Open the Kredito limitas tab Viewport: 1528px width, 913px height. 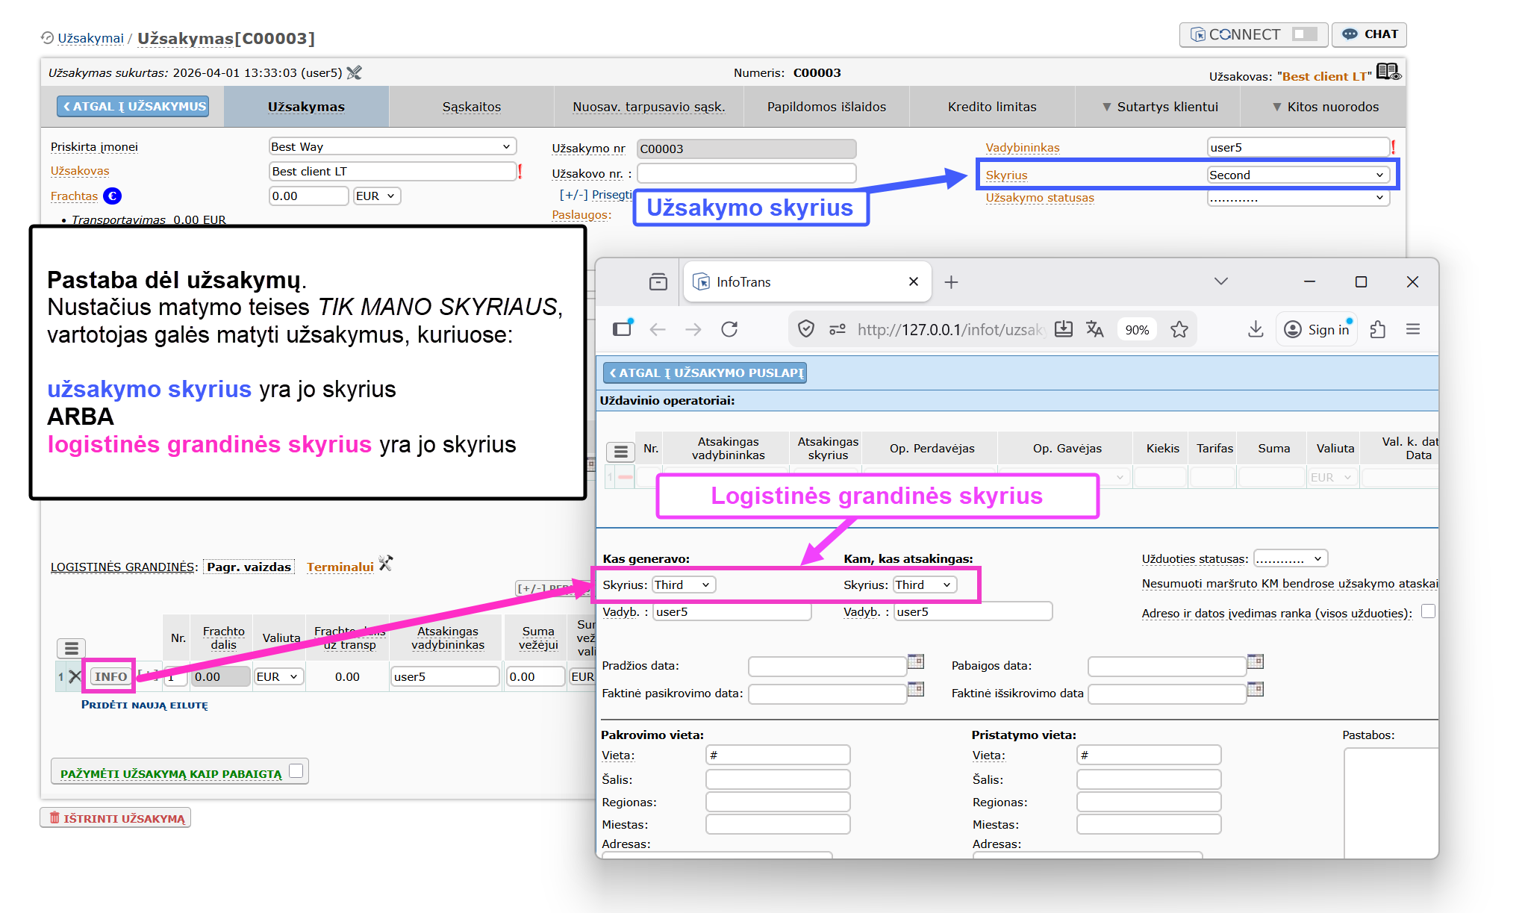coord(992,107)
